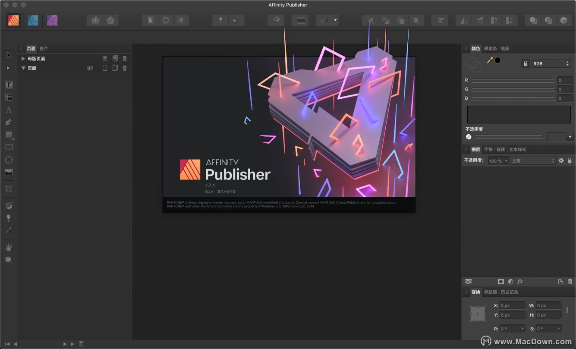Click Flip Horizontal toolbar icon
The image size is (576, 349).
(464, 20)
